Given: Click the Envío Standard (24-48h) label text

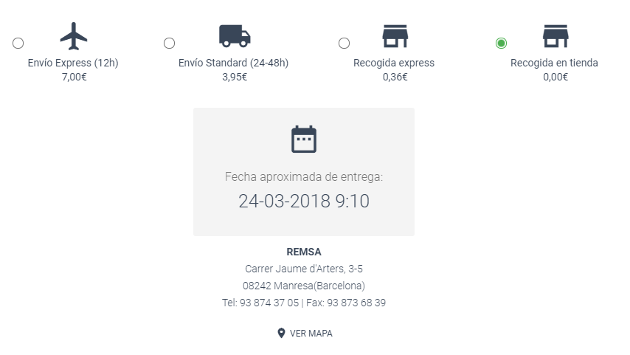Looking at the screenshot, I should click(x=233, y=63).
